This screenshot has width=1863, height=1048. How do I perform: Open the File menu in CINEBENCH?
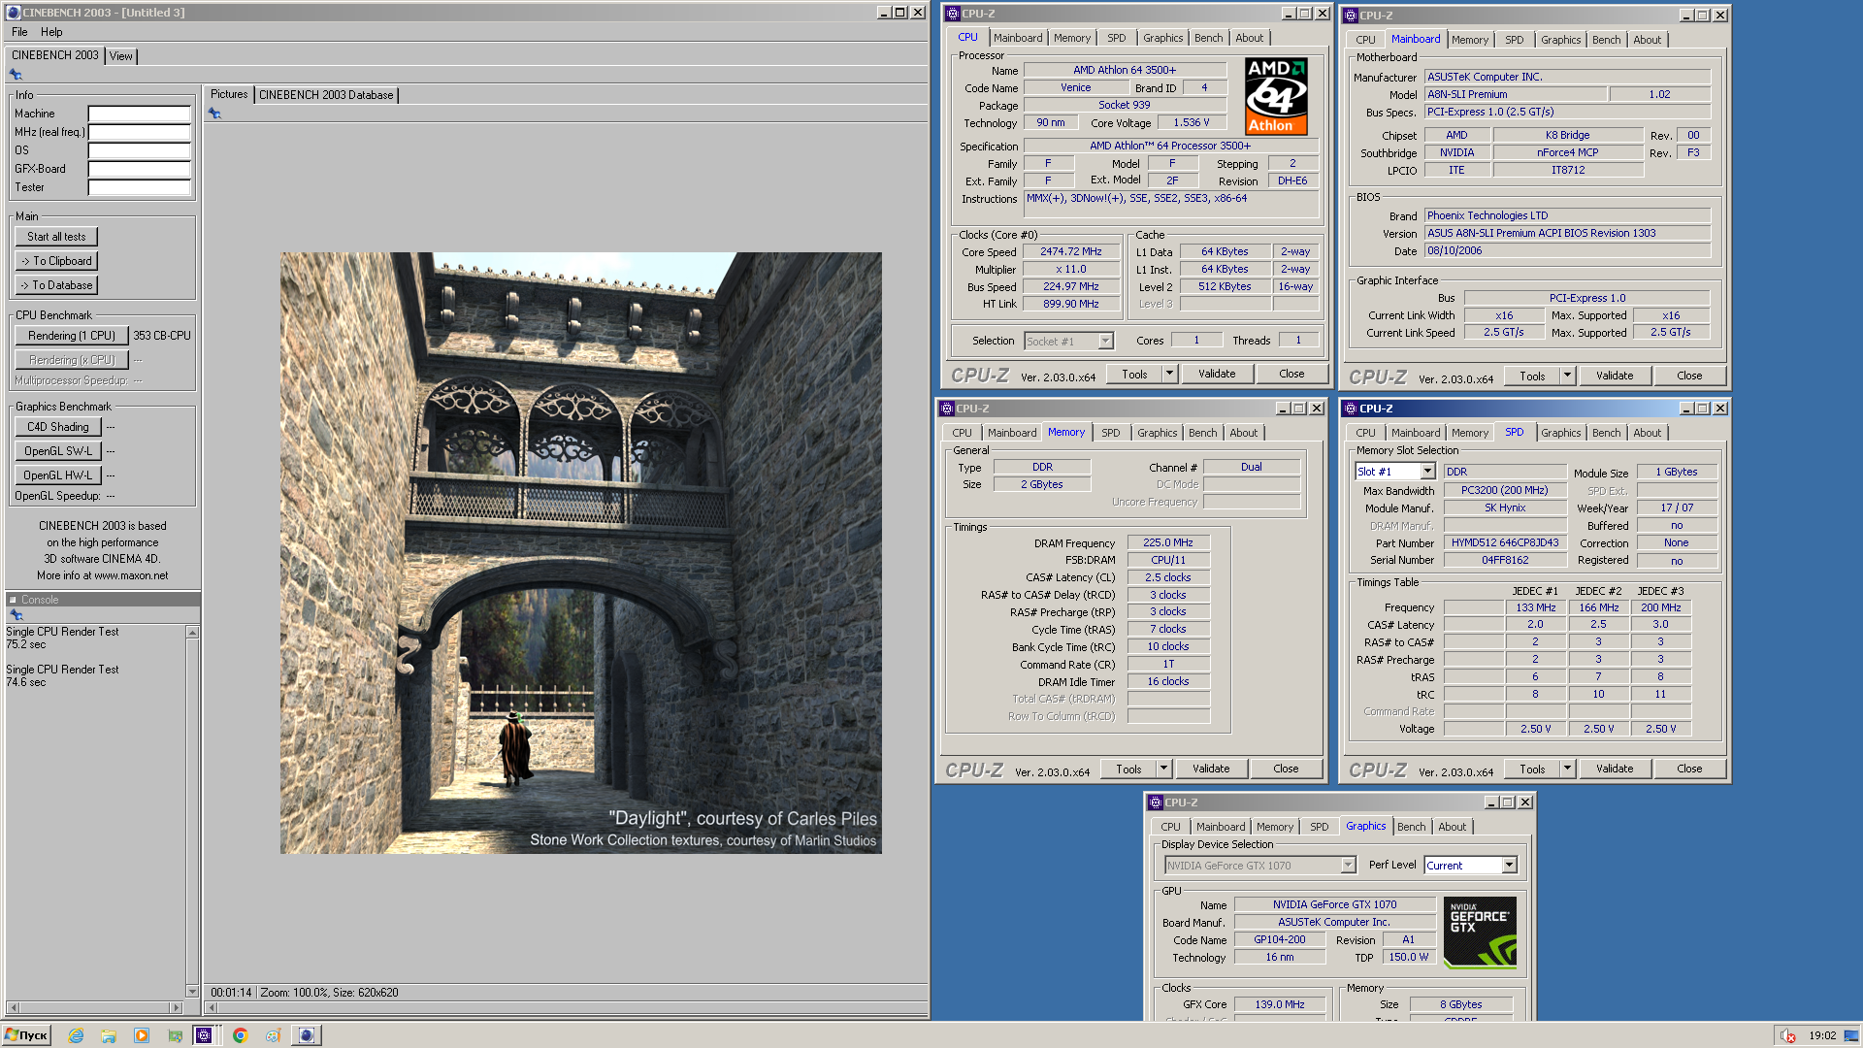tap(19, 32)
